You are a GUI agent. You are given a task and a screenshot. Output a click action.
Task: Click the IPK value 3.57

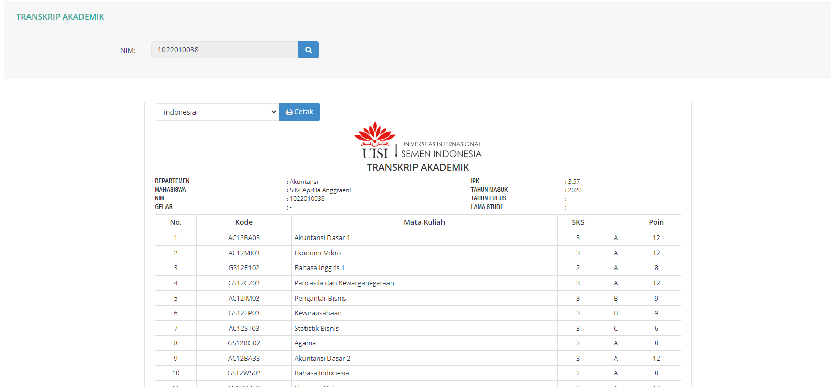pos(574,182)
